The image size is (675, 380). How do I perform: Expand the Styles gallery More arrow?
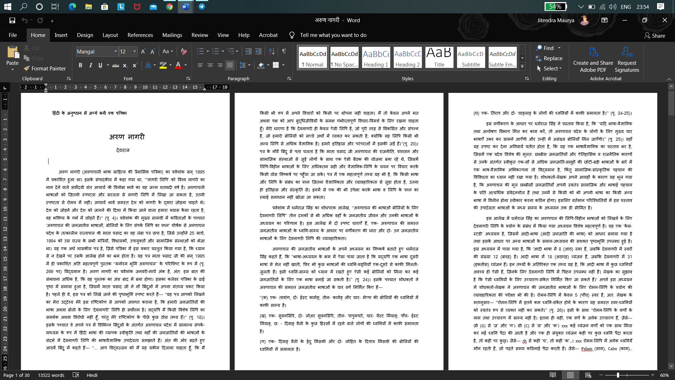[x=522, y=66]
